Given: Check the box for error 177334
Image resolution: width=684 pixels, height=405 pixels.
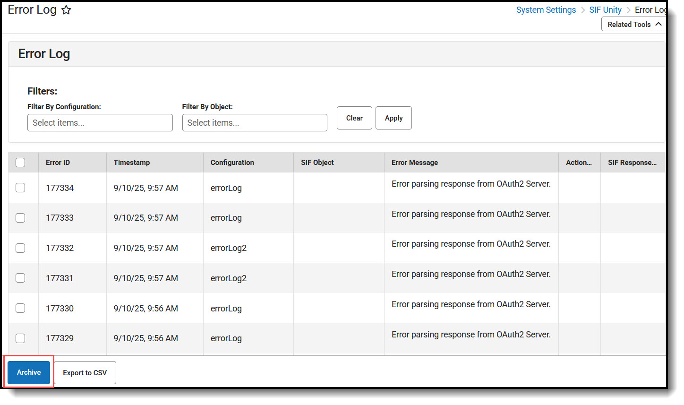Looking at the screenshot, I should (x=20, y=188).
